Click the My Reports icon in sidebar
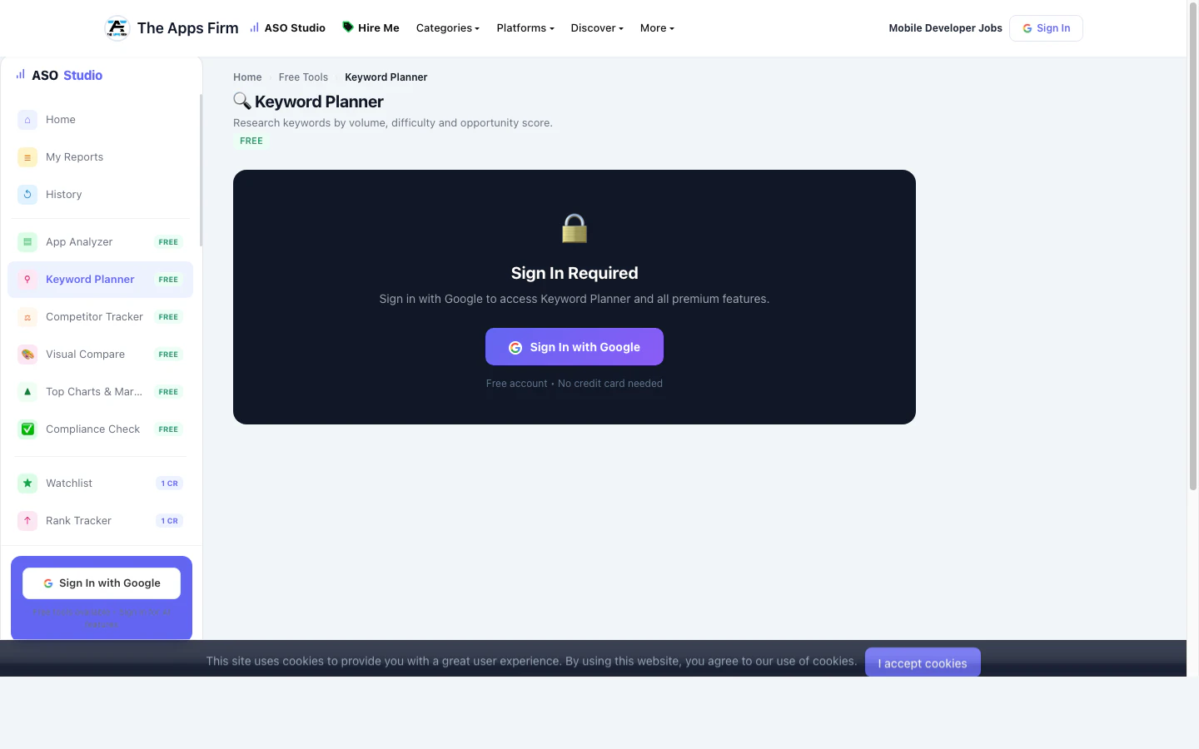1199x749 pixels. pos(27,157)
